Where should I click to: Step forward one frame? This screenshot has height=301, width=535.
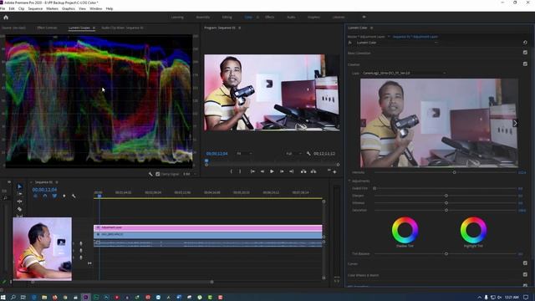[x=282, y=171]
